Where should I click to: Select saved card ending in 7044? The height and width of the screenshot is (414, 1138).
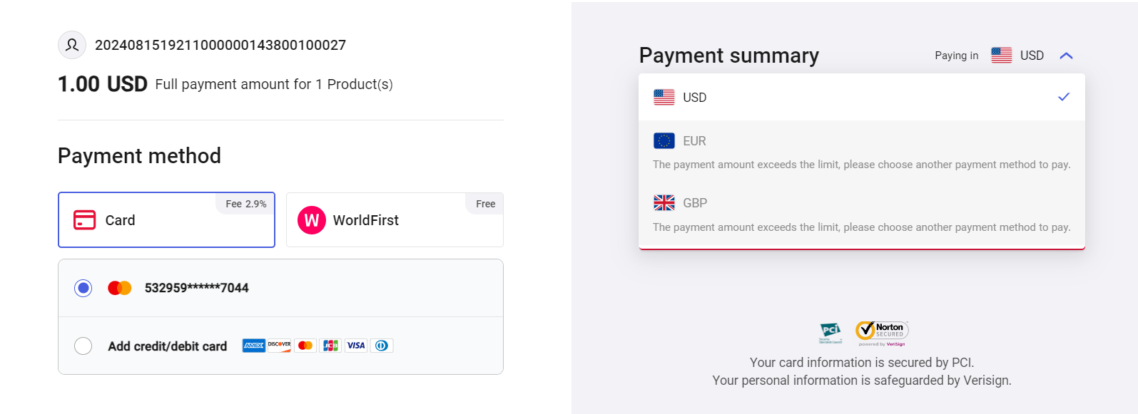[83, 288]
